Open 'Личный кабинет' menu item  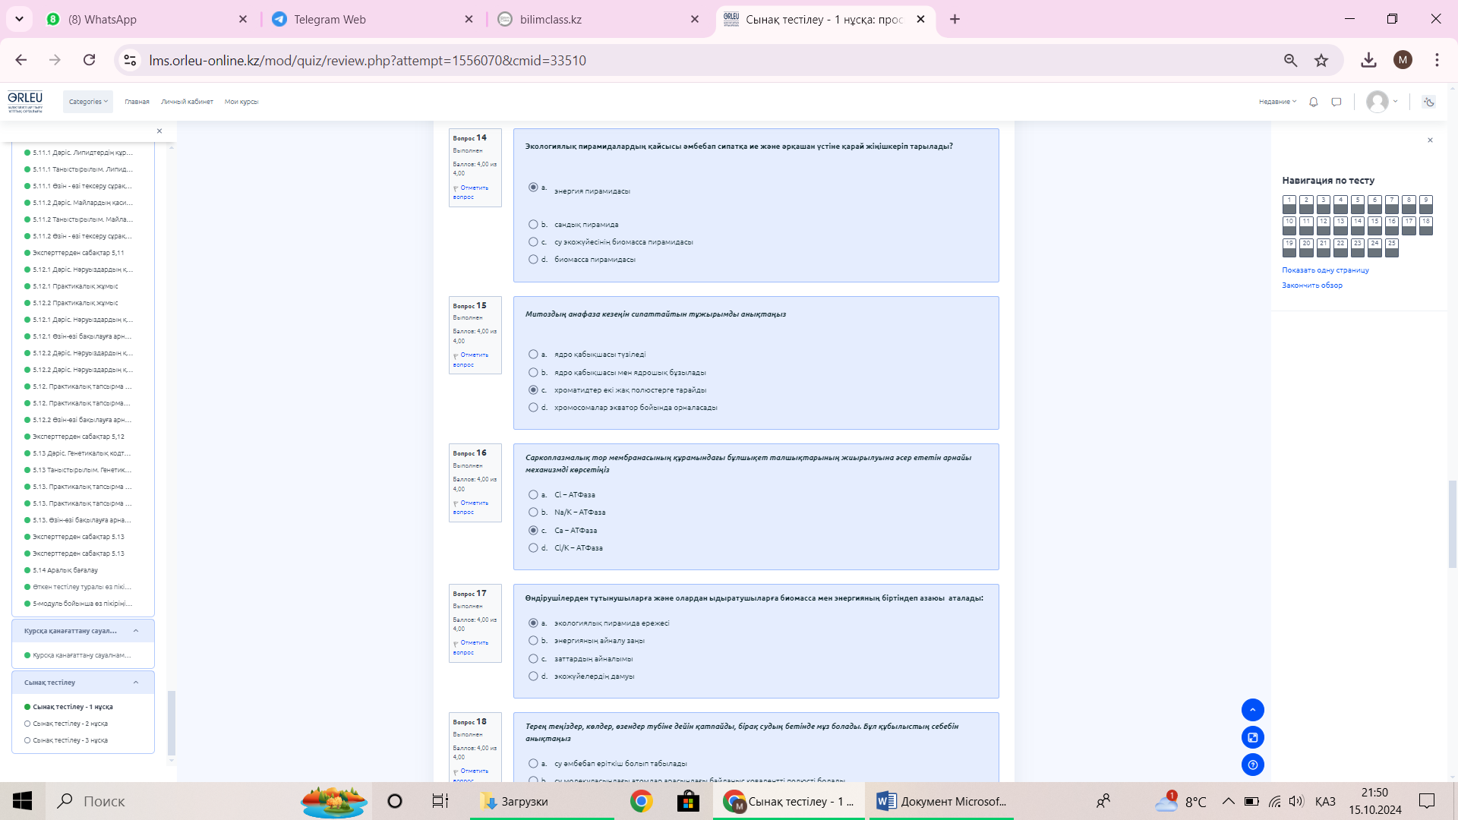187,102
